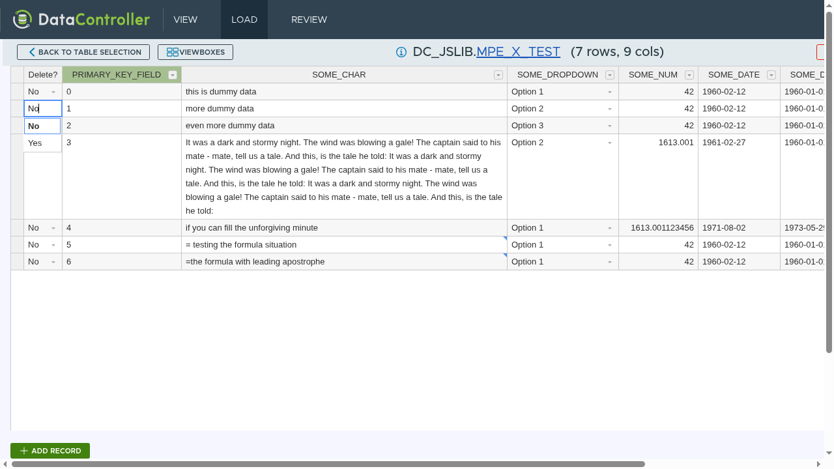Click the horizontal scrollbar thumb

coord(328,464)
